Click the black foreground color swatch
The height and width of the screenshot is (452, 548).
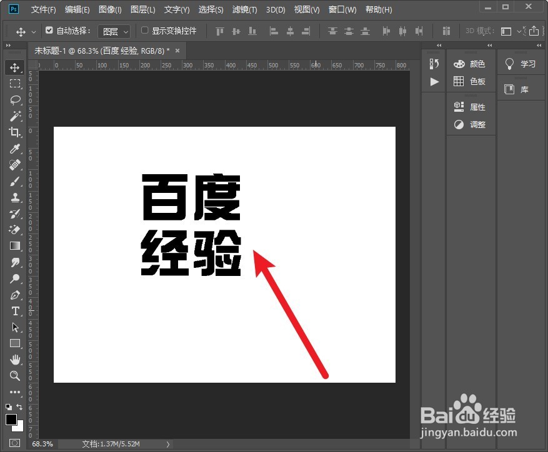[x=11, y=419]
